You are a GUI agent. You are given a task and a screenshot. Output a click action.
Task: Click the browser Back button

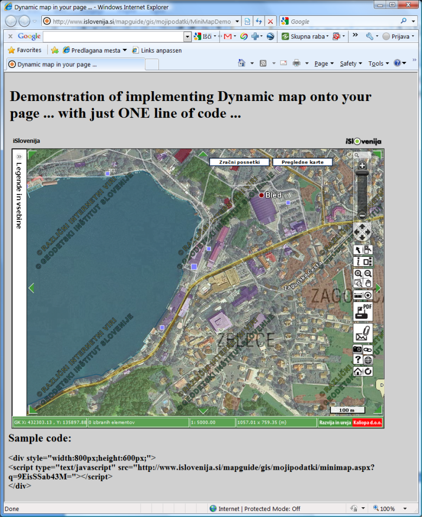click(x=11, y=21)
